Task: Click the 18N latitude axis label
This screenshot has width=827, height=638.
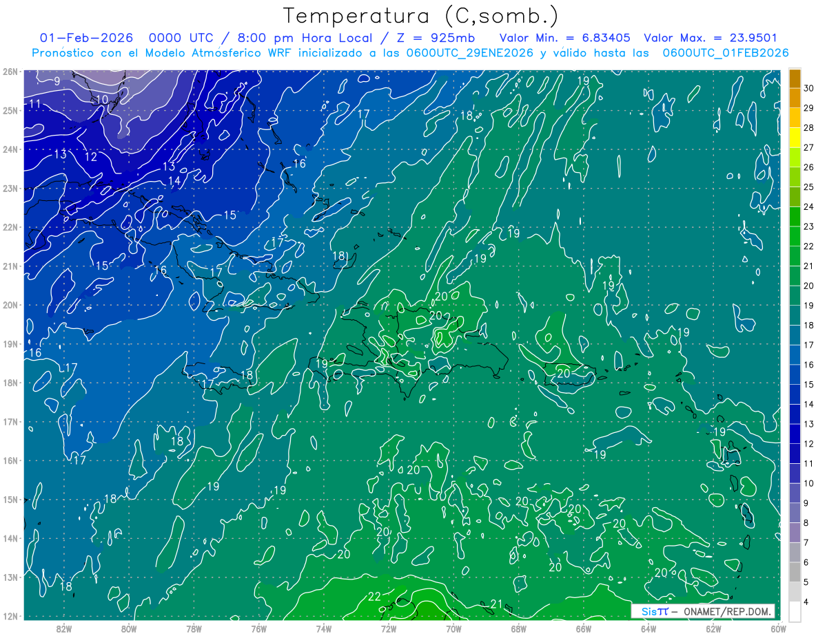Action: point(10,383)
